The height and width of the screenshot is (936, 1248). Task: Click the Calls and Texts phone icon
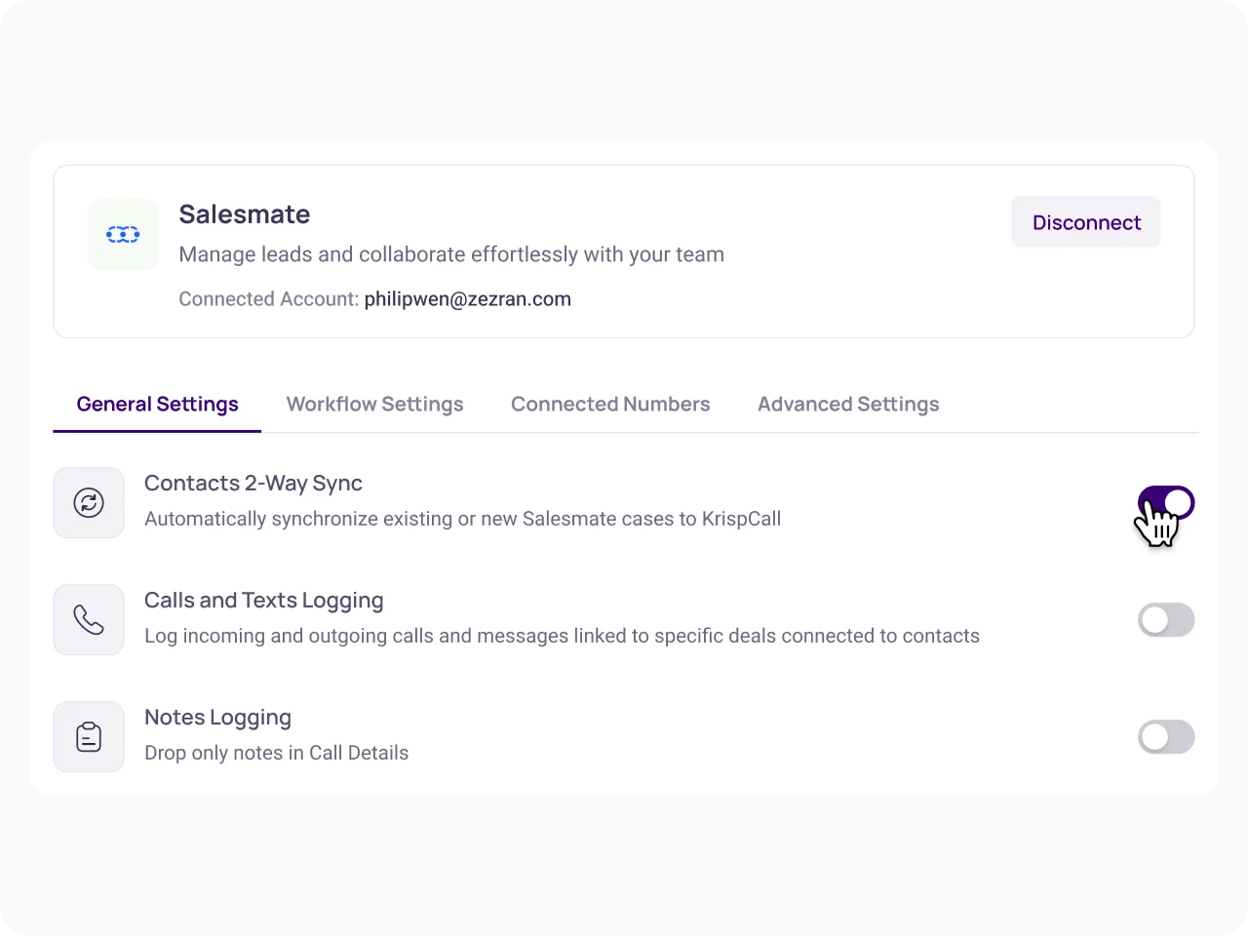point(89,620)
